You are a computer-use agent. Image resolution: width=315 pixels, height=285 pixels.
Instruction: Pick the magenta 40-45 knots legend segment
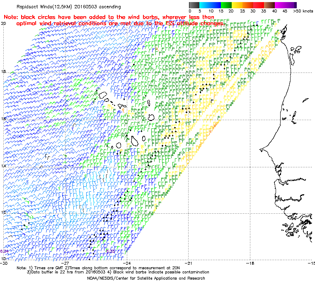pyautogui.click(x=280, y=5)
